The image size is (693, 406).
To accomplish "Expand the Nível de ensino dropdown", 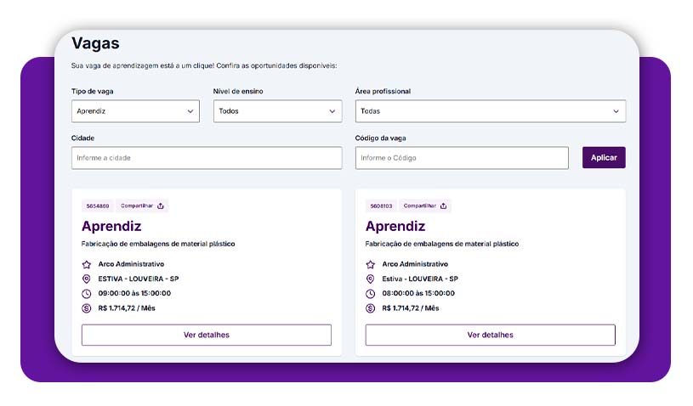I will click(x=277, y=111).
